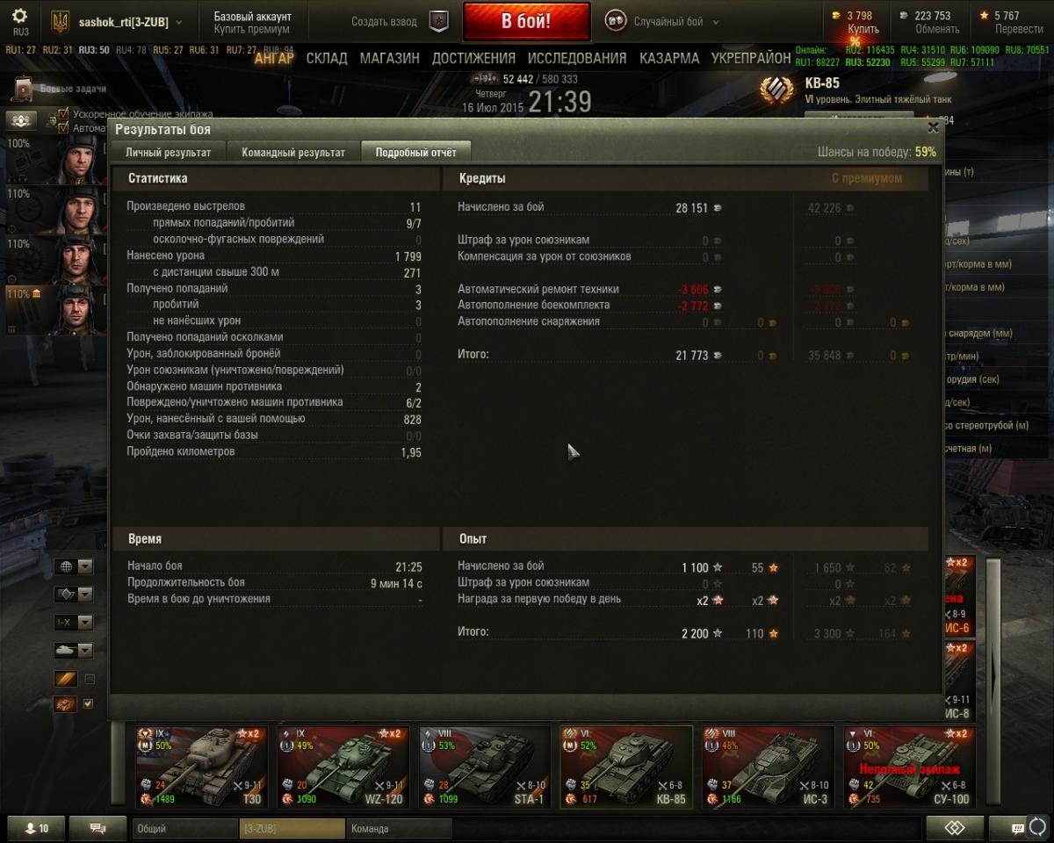Viewport: 1054px width, 843px height.
Task: Open the contacts list showing 10
Action: 36,828
